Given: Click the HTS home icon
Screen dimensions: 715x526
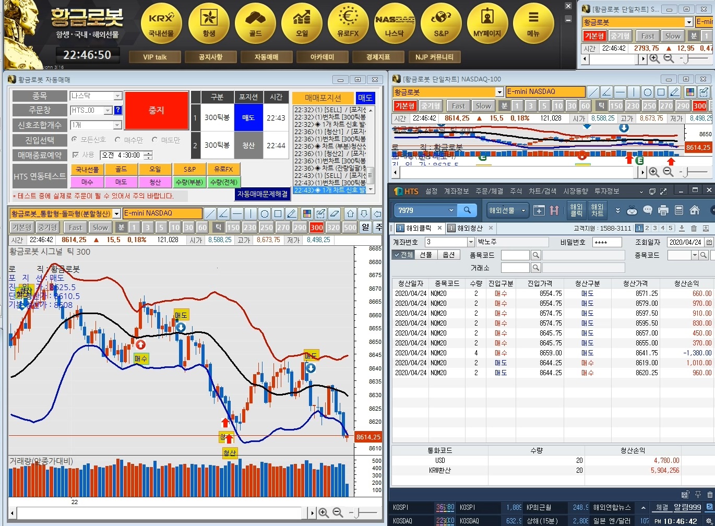Looking at the screenshot, I should 695,210.
